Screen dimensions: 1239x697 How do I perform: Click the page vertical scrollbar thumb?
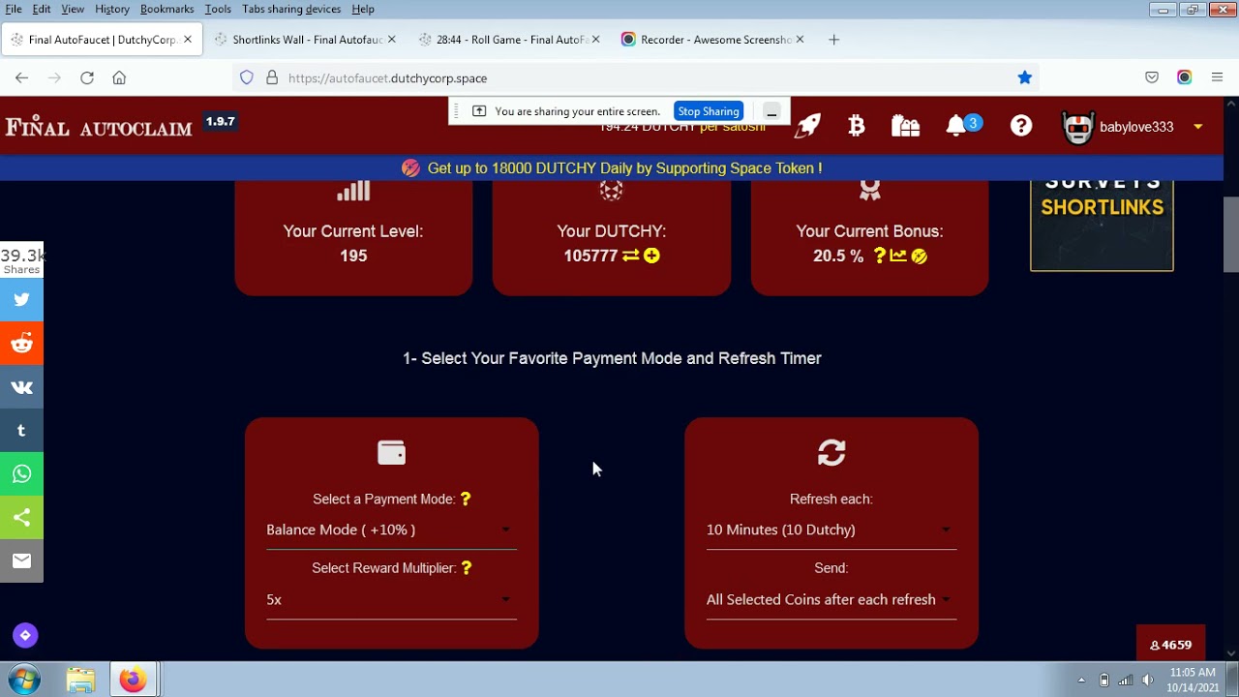[x=1230, y=234]
